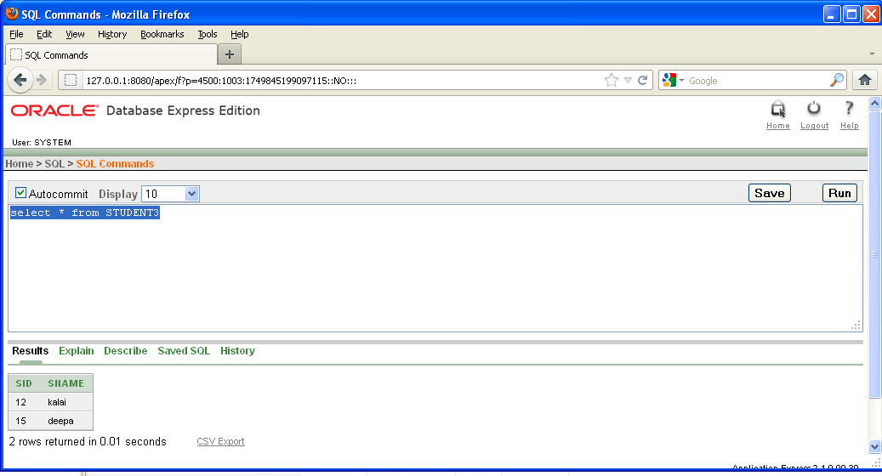
Task: Click the Oracle logo
Action: point(54,110)
